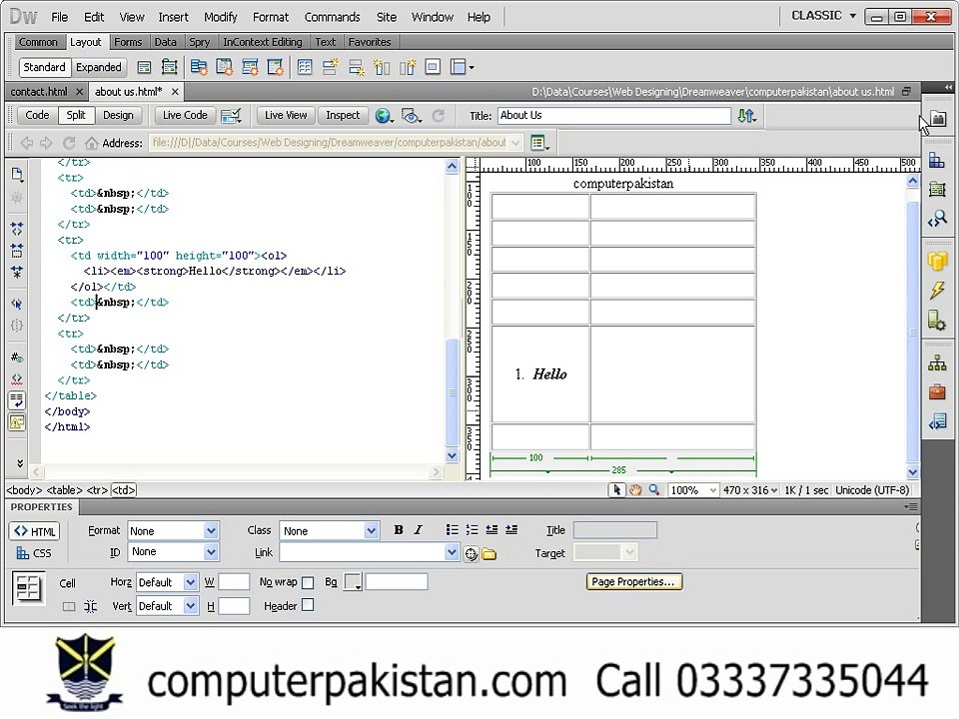The width and height of the screenshot is (959, 719).
Task: Select CSS properties mode
Action: (x=35, y=553)
